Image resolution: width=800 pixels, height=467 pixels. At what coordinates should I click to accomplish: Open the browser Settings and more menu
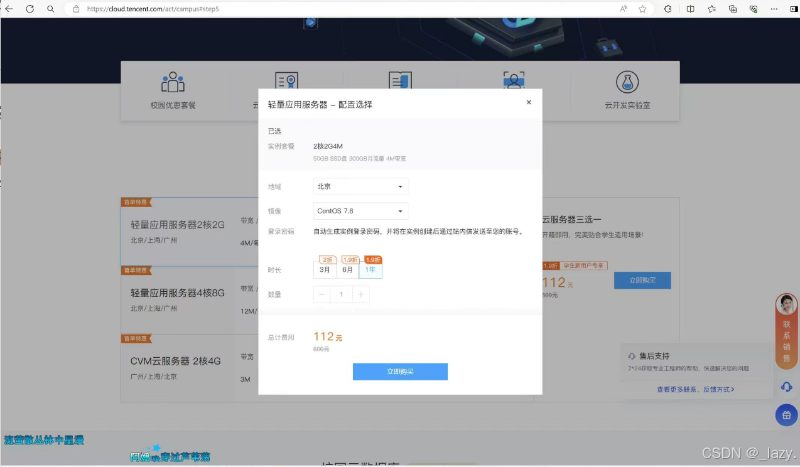776,9
